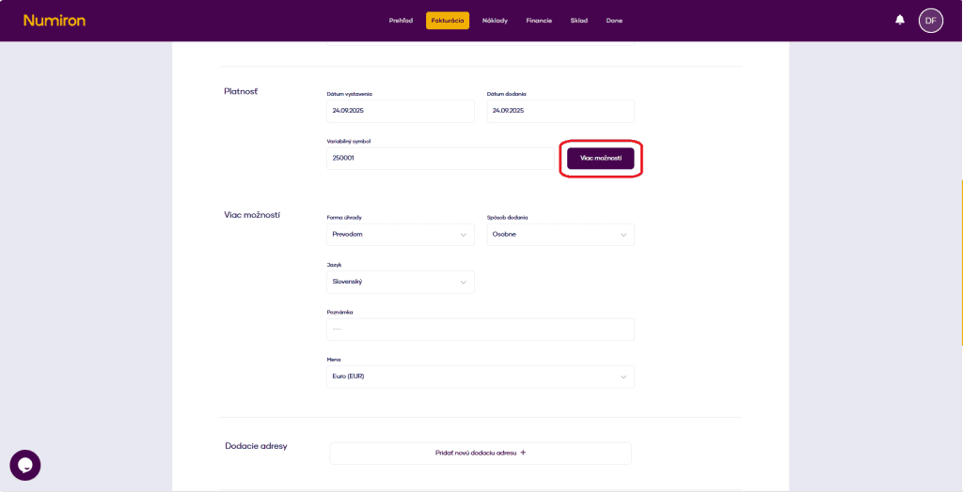Viewport: 963px width, 492px height.
Task: Open the Financie section
Action: pyautogui.click(x=539, y=21)
